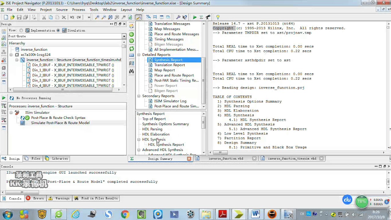Viewport: 391px width, 220px height.
Task: Open the Post-Route simulation dropdown
Action: (x=124, y=36)
